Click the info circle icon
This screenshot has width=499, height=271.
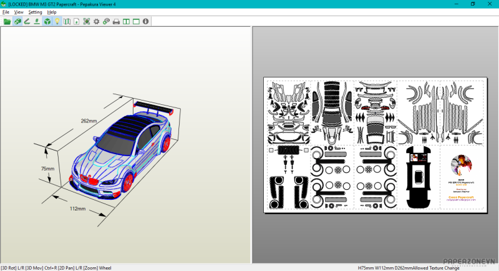click(x=145, y=21)
